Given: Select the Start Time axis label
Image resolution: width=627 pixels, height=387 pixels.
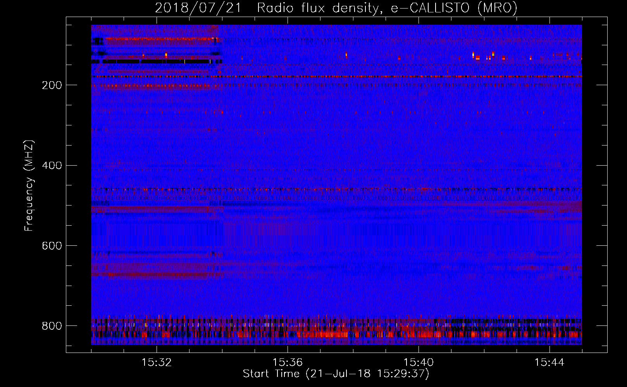Looking at the screenshot, I should point(336,374).
